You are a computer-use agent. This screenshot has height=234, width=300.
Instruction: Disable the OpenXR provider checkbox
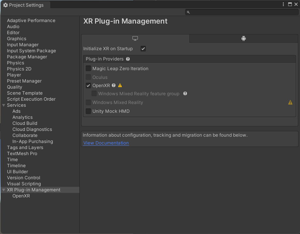(x=88, y=86)
